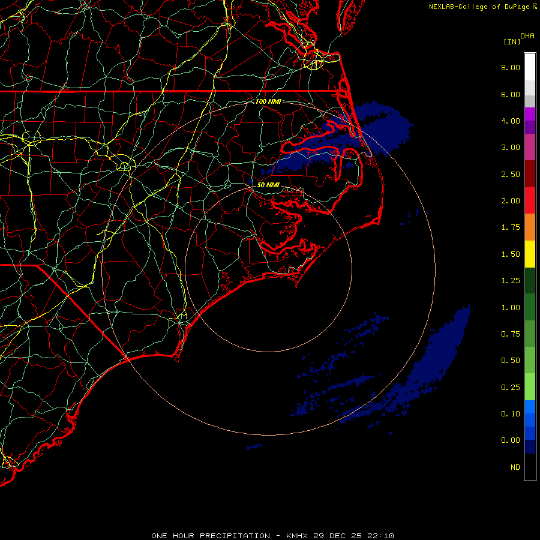Viewport: 540px width, 540px height.
Task: Click the OHA product code label
Action: pos(527,36)
